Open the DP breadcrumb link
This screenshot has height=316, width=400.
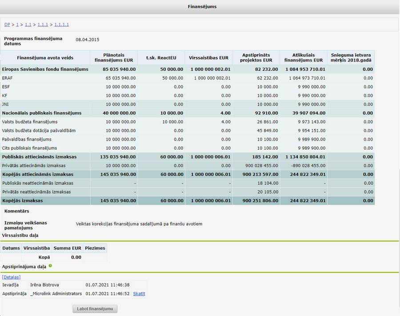(7, 24)
